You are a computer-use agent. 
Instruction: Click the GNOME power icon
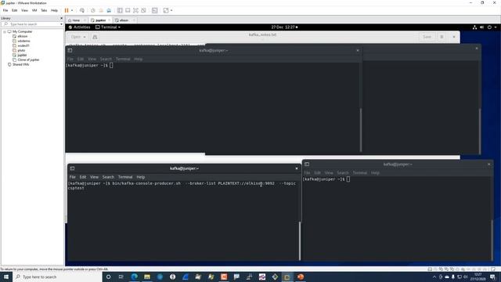[x=489, y=27]
